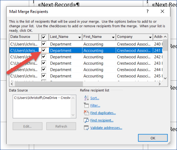Open the Company column dropdown arrow
177x150 pixels.
click(150, 37)
